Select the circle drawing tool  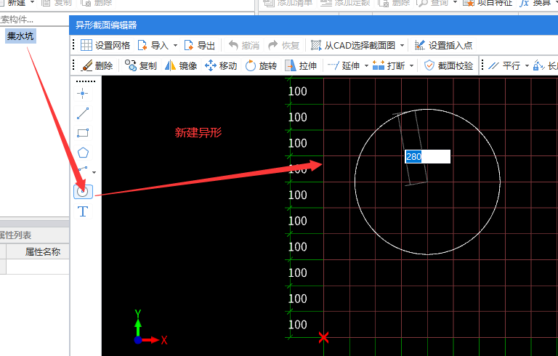click(x=83, y=192)
